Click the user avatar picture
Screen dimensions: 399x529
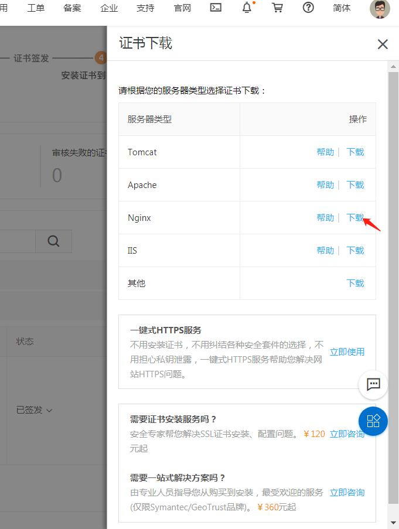[x=380, y=9]
